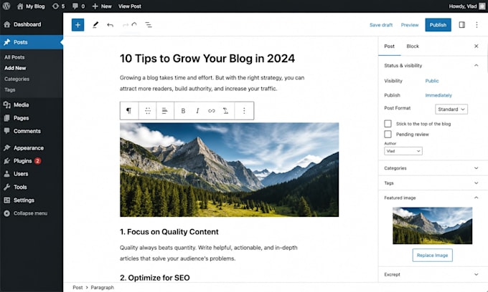Open Comments in the sidebar

(32, 131)
